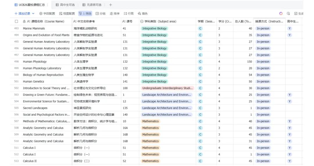Open the 1 筛选 filter panel
This screenshot has height=166, width=314.
[x=85, y=13]
